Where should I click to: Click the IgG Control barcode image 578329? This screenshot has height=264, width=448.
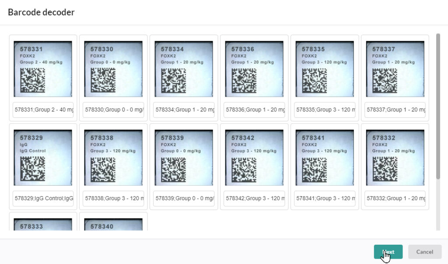point(43,157)
